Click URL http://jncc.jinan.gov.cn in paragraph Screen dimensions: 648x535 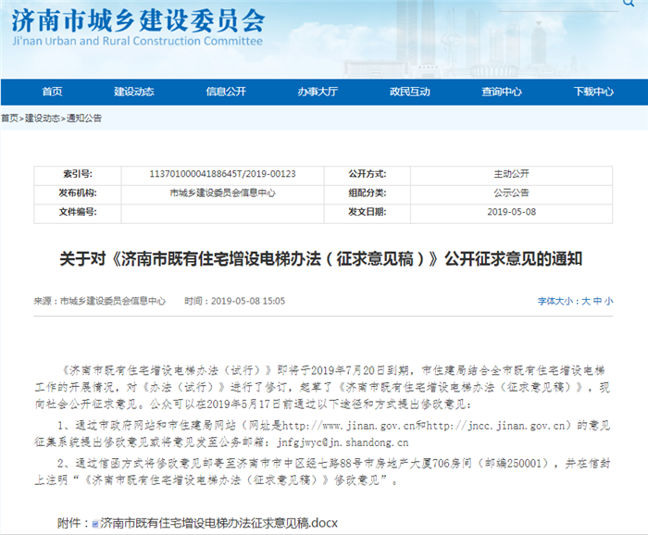pyautogui.click(x=495, y=426)
